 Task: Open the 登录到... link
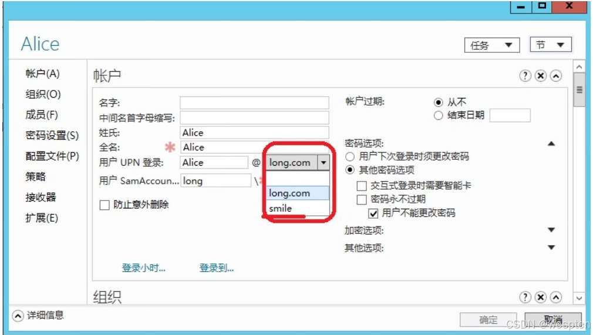coord(216,269)
